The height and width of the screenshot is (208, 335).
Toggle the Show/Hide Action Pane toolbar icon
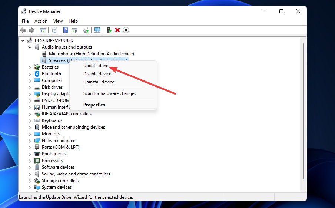click(74, 30)
